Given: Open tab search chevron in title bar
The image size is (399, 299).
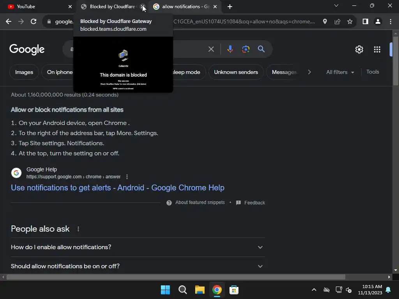Looking at the screenshot, I should pyautogui.click(x=336, y=5).
